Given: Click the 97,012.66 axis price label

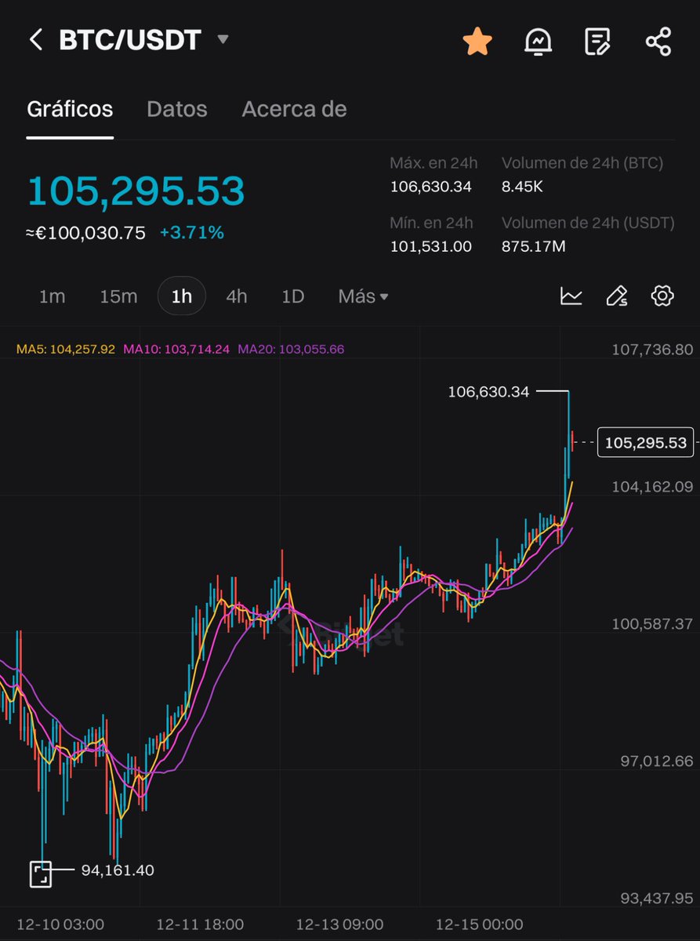Looking at the screenshot, I should point(656,761).
